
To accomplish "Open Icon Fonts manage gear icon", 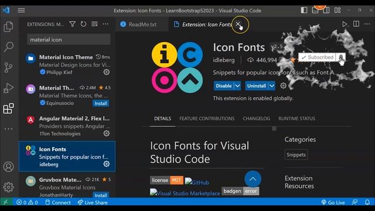I will click(283, 86).
